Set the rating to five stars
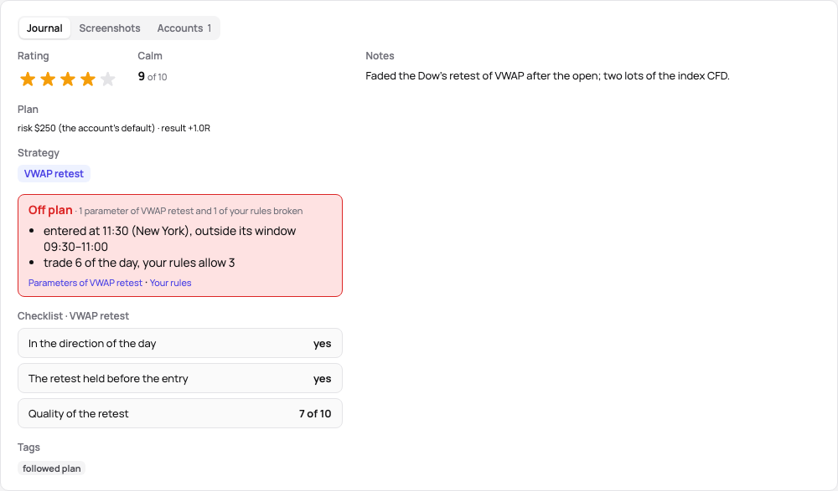Image resolution: width=838 pixels, height=491 pixels. pos(108,79)
